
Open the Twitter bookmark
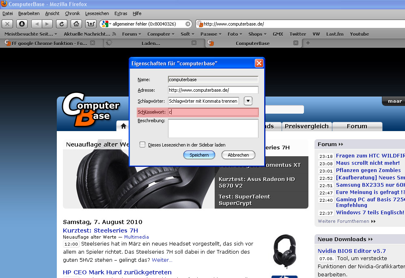[298, 34]
